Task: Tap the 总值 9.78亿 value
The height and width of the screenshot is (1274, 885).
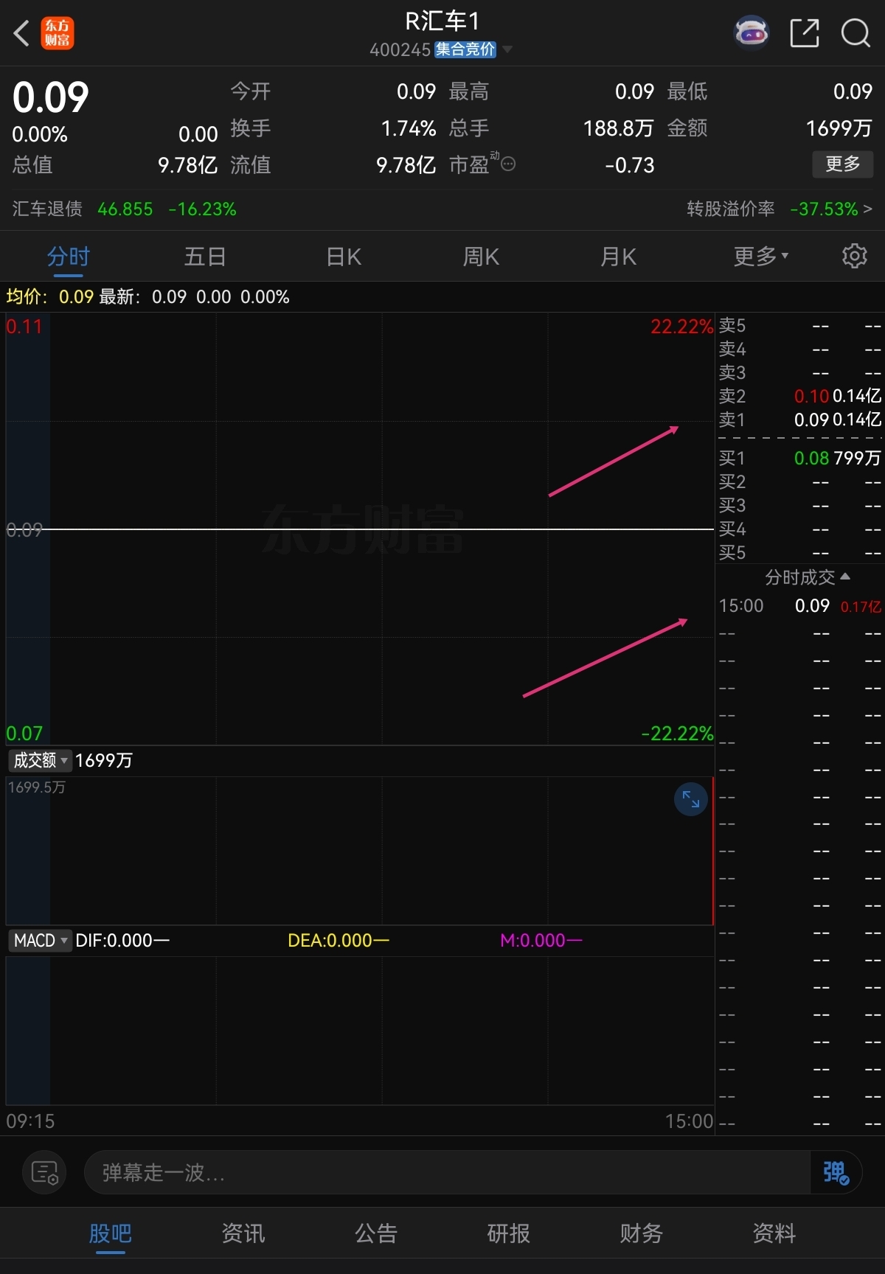Action: [187, 164]
